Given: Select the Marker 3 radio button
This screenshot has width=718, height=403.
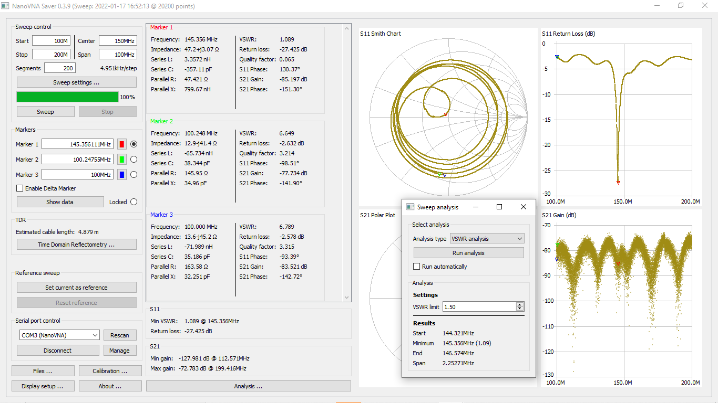Looking at the screenshot, I should pyautogui.click(x=134, y=175).
